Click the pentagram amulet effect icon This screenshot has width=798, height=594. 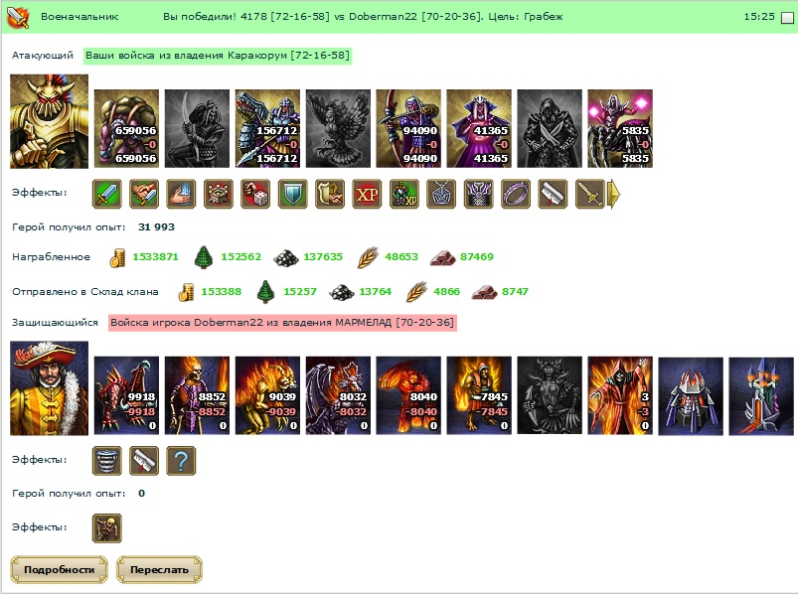(x=441, y=194)
